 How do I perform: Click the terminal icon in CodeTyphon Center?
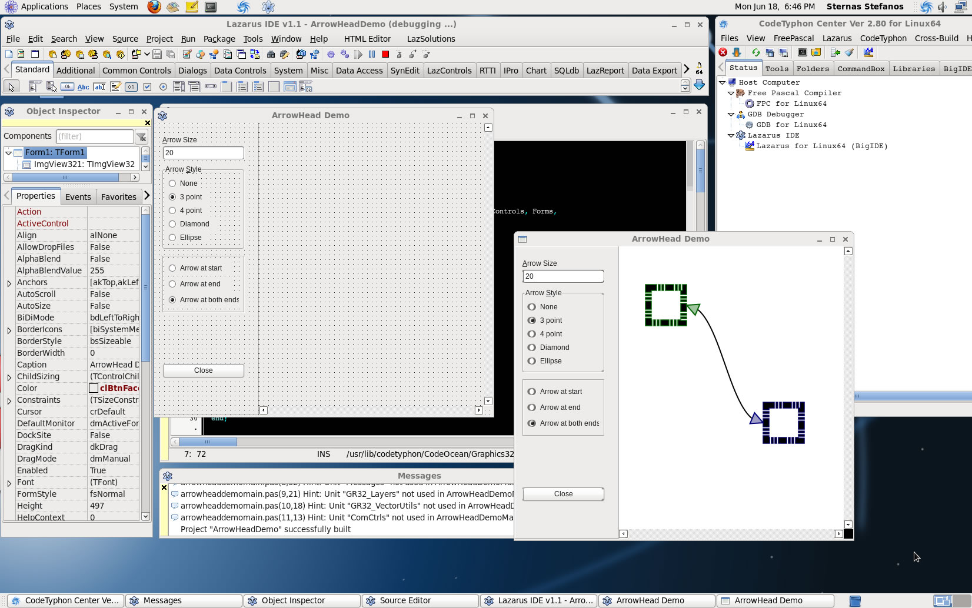point(802,52)
